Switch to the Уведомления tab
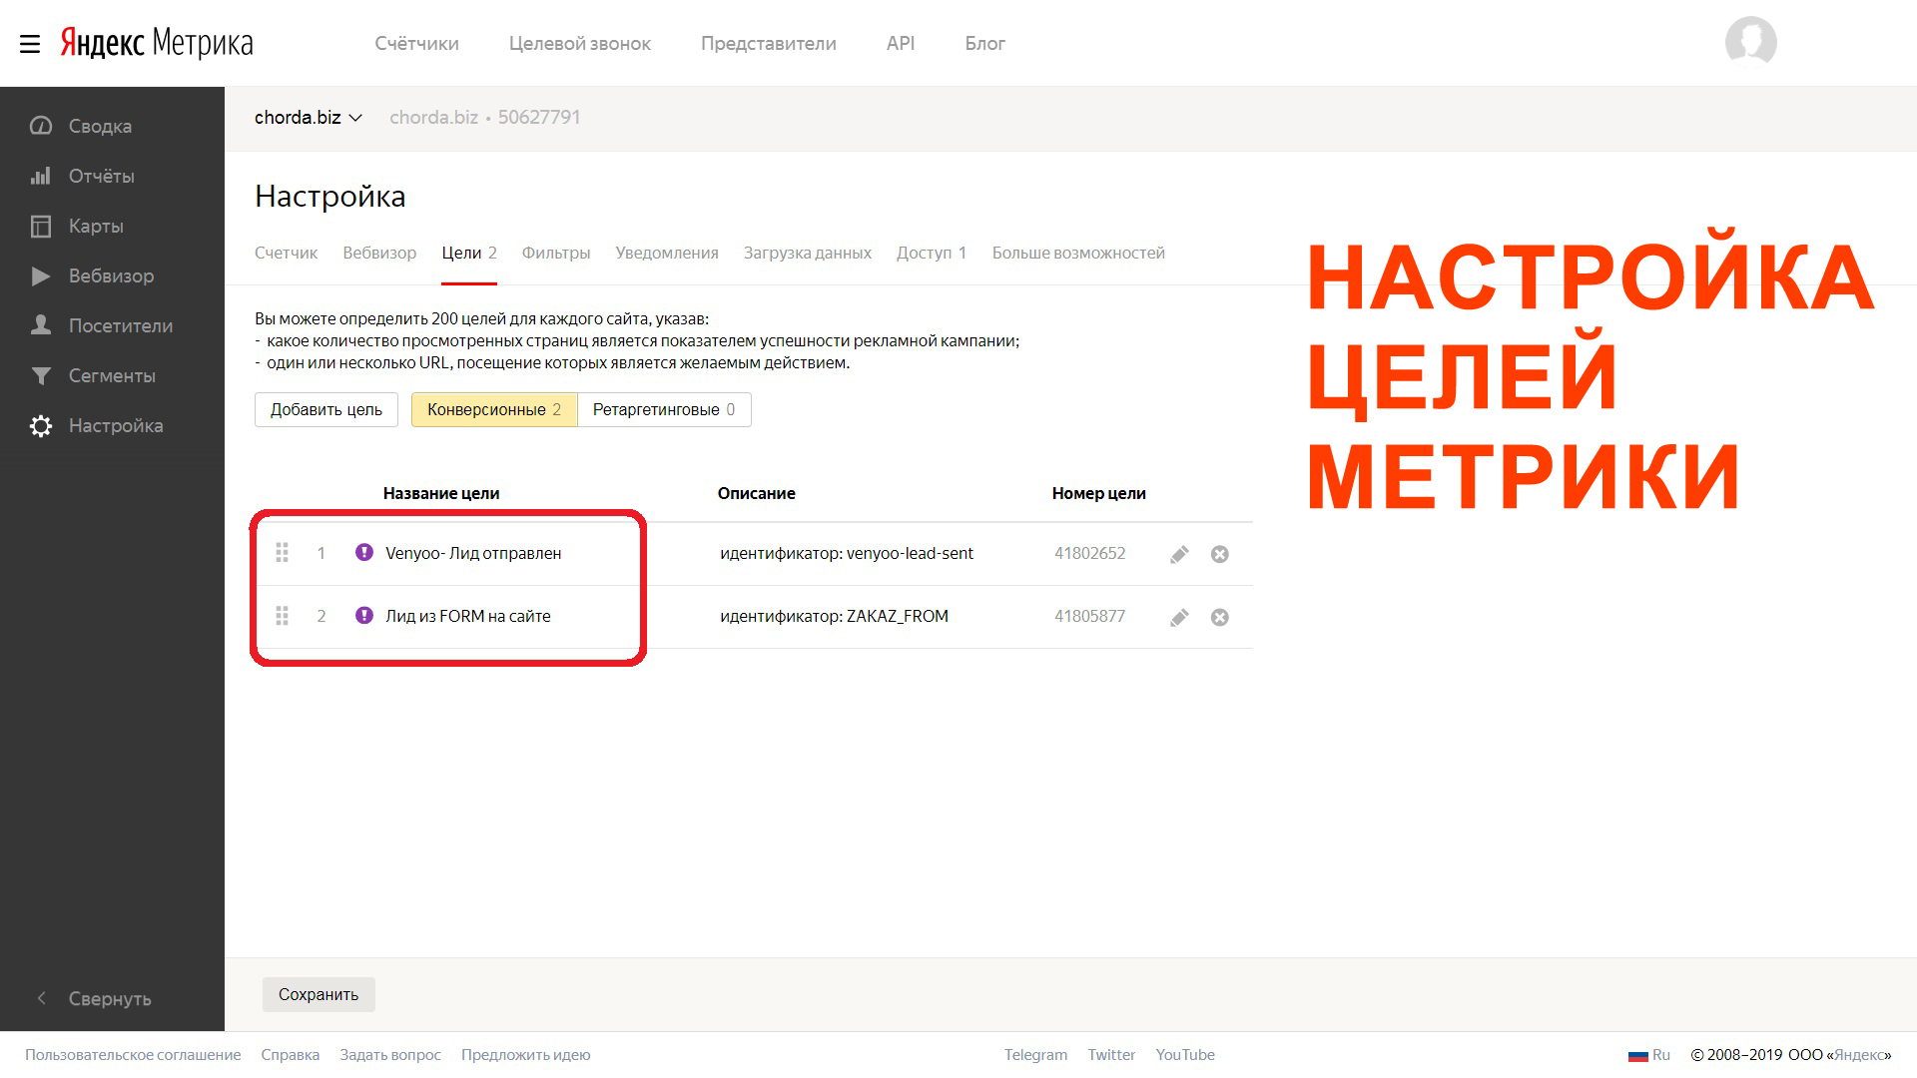Viewport: 1917px width, 1078px height. (x=667, y=253)
